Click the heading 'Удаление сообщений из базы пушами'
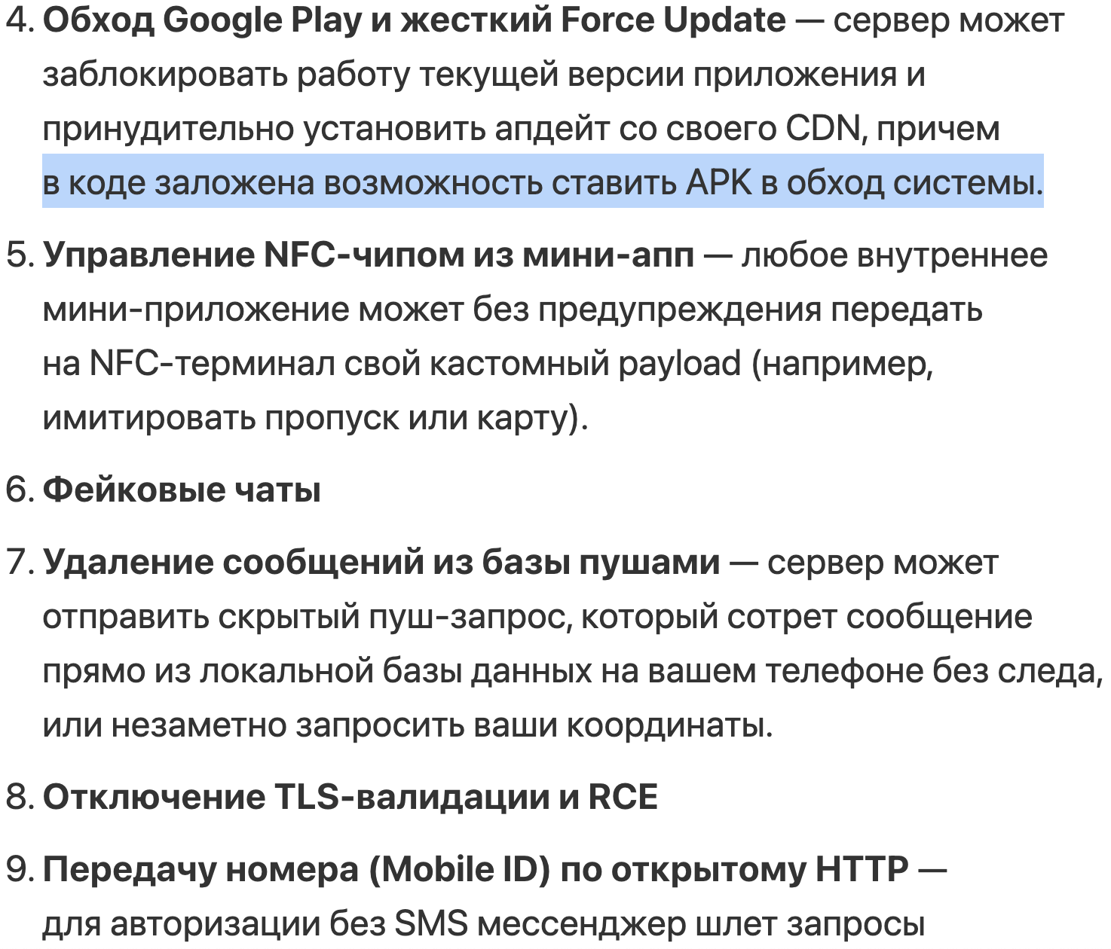 (381, 563)
